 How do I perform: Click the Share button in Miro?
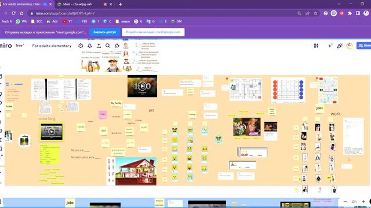tap(364, 46)
